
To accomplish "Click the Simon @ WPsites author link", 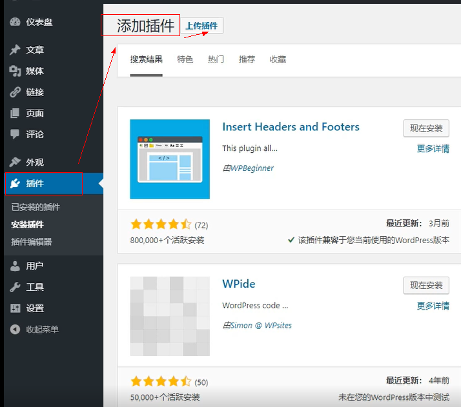I will 261,325.
